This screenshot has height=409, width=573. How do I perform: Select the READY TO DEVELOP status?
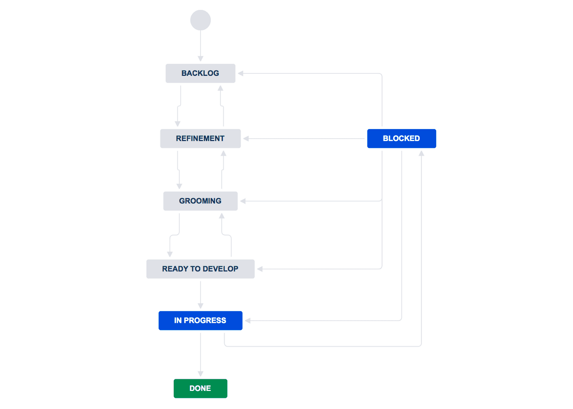pos(200,269)
